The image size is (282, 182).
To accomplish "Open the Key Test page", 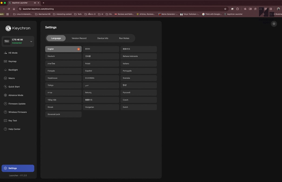I will [12, 121].
